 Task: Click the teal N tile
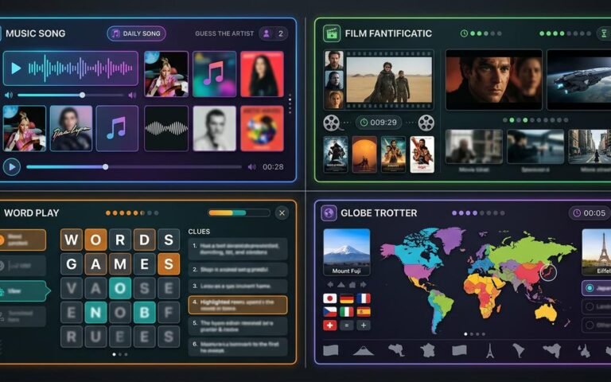pos(95,312)
